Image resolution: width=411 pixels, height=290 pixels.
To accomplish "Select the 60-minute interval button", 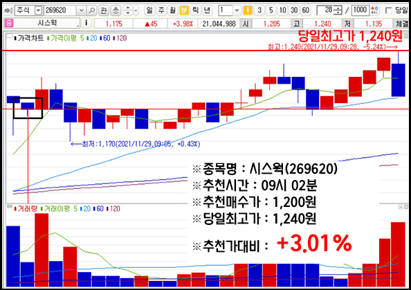I will point(305,10).
